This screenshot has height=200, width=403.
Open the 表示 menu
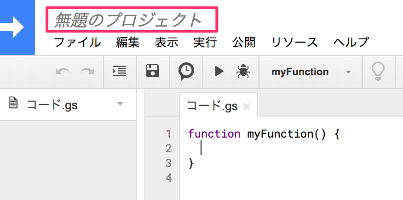(x=167, y=43)
